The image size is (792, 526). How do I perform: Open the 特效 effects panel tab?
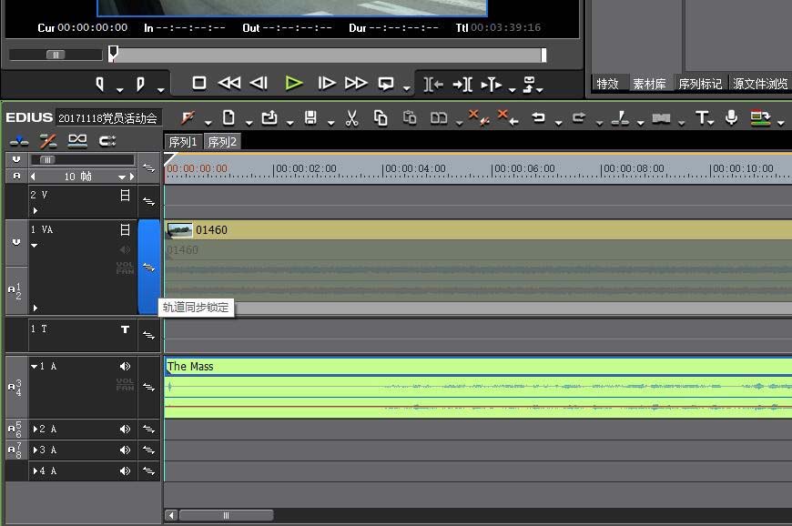(x=607, y=84)
